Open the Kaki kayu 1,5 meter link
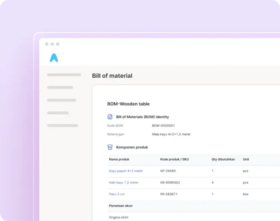280x221 pixels. point(124,182)
